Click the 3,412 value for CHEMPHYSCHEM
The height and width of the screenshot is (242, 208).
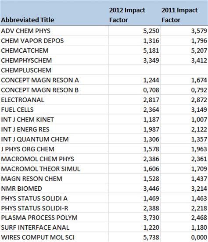199,60
